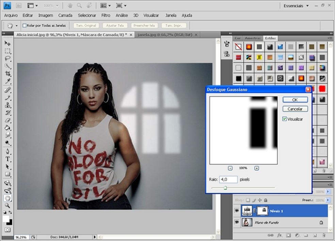Toggle lock position icon
This screenshot has height=241, width=335.
click(259, 200)
